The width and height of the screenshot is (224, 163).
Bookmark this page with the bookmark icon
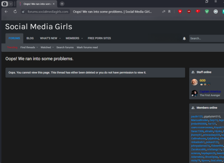(169, 12)
